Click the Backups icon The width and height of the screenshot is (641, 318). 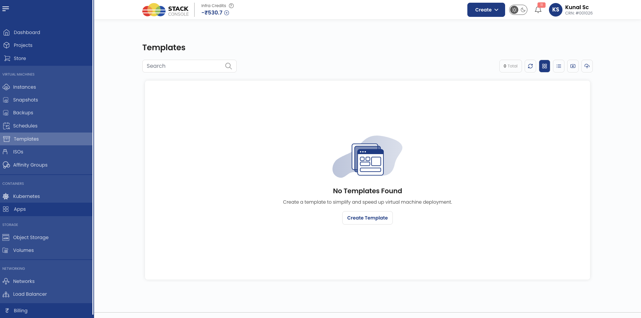coord(6,113)
